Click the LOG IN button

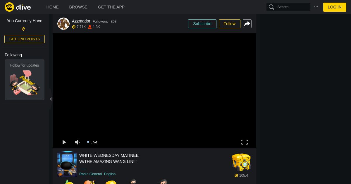click(335, 7)
